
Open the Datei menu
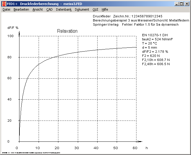click(x=6, y=9)
